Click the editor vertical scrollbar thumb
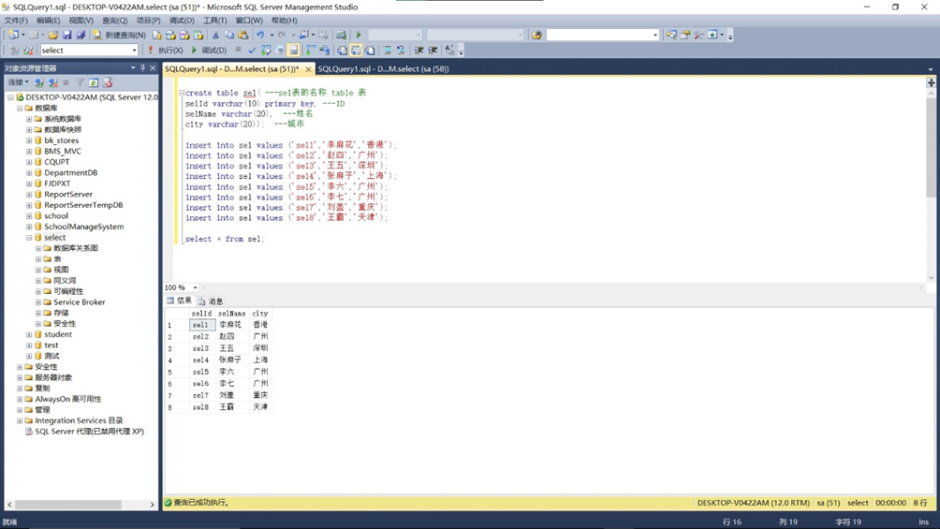The height and width of the screenshot is (529, 940). [931, 149]
